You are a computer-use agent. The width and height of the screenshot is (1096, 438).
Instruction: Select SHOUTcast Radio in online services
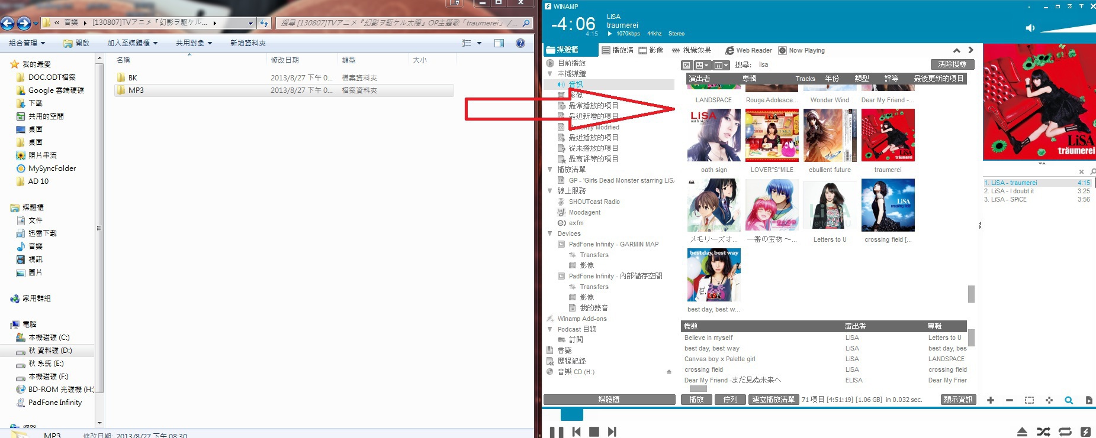[x=594, y=202]
